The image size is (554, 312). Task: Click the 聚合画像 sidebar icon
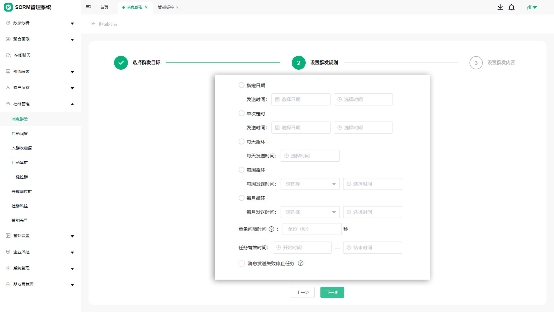point(8,39)
